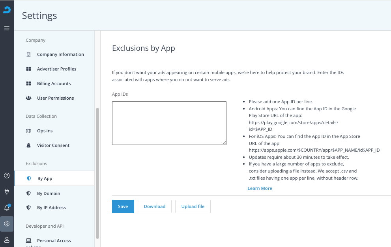Image resolution: width=391 pixels, height=247 pixels.
Task: Select By App exclusions item
Action: point(54,178)
